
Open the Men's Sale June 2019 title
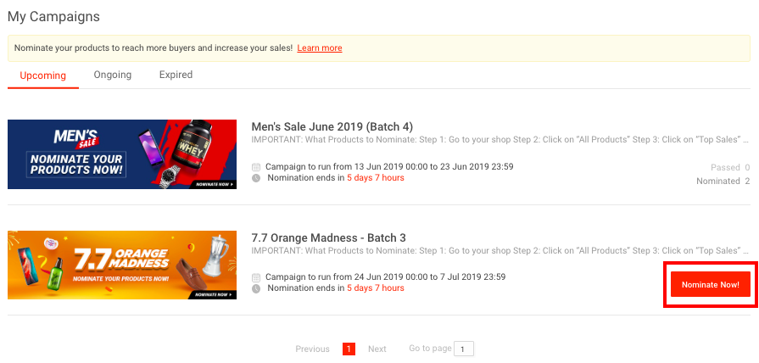[332, 126]
